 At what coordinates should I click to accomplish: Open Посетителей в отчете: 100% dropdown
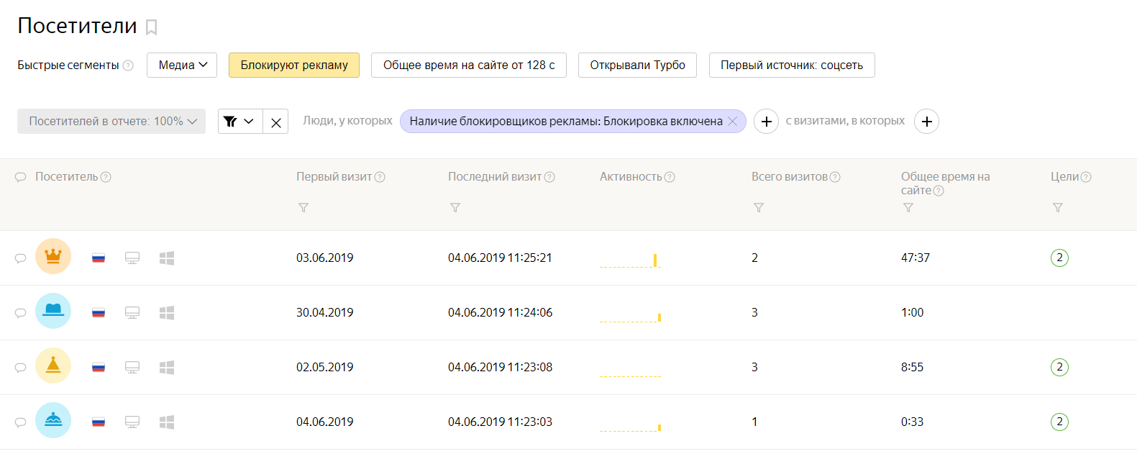[x=111, y=122]
